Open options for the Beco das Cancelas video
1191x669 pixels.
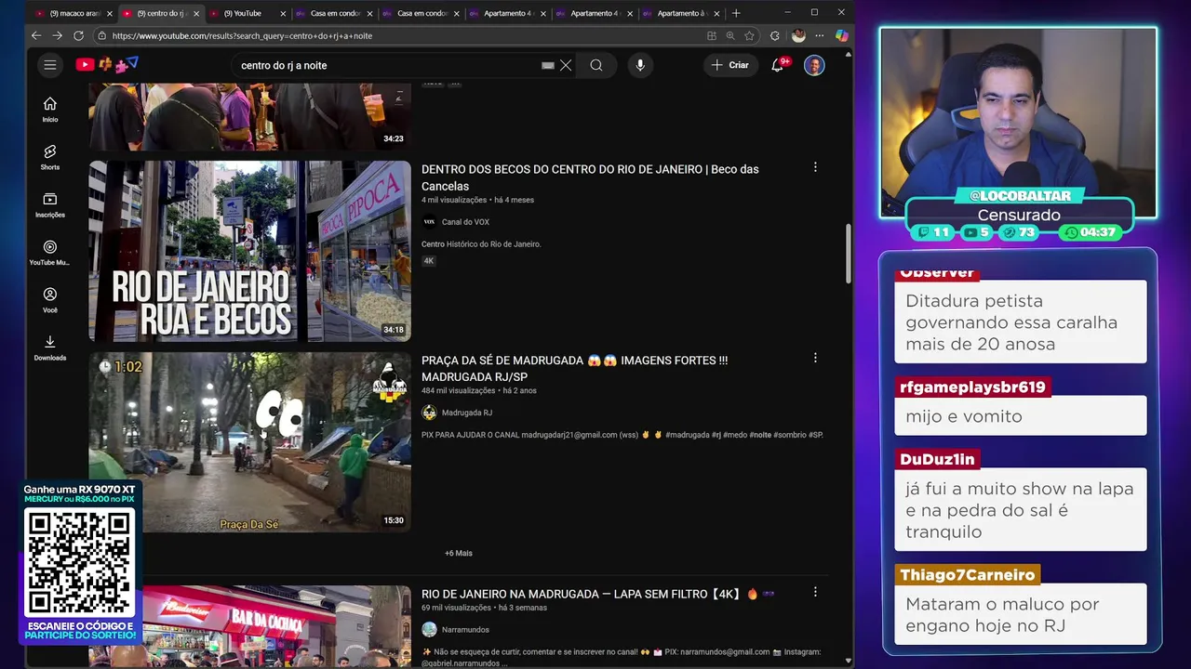pyautogui.click(x=815, y=167)
